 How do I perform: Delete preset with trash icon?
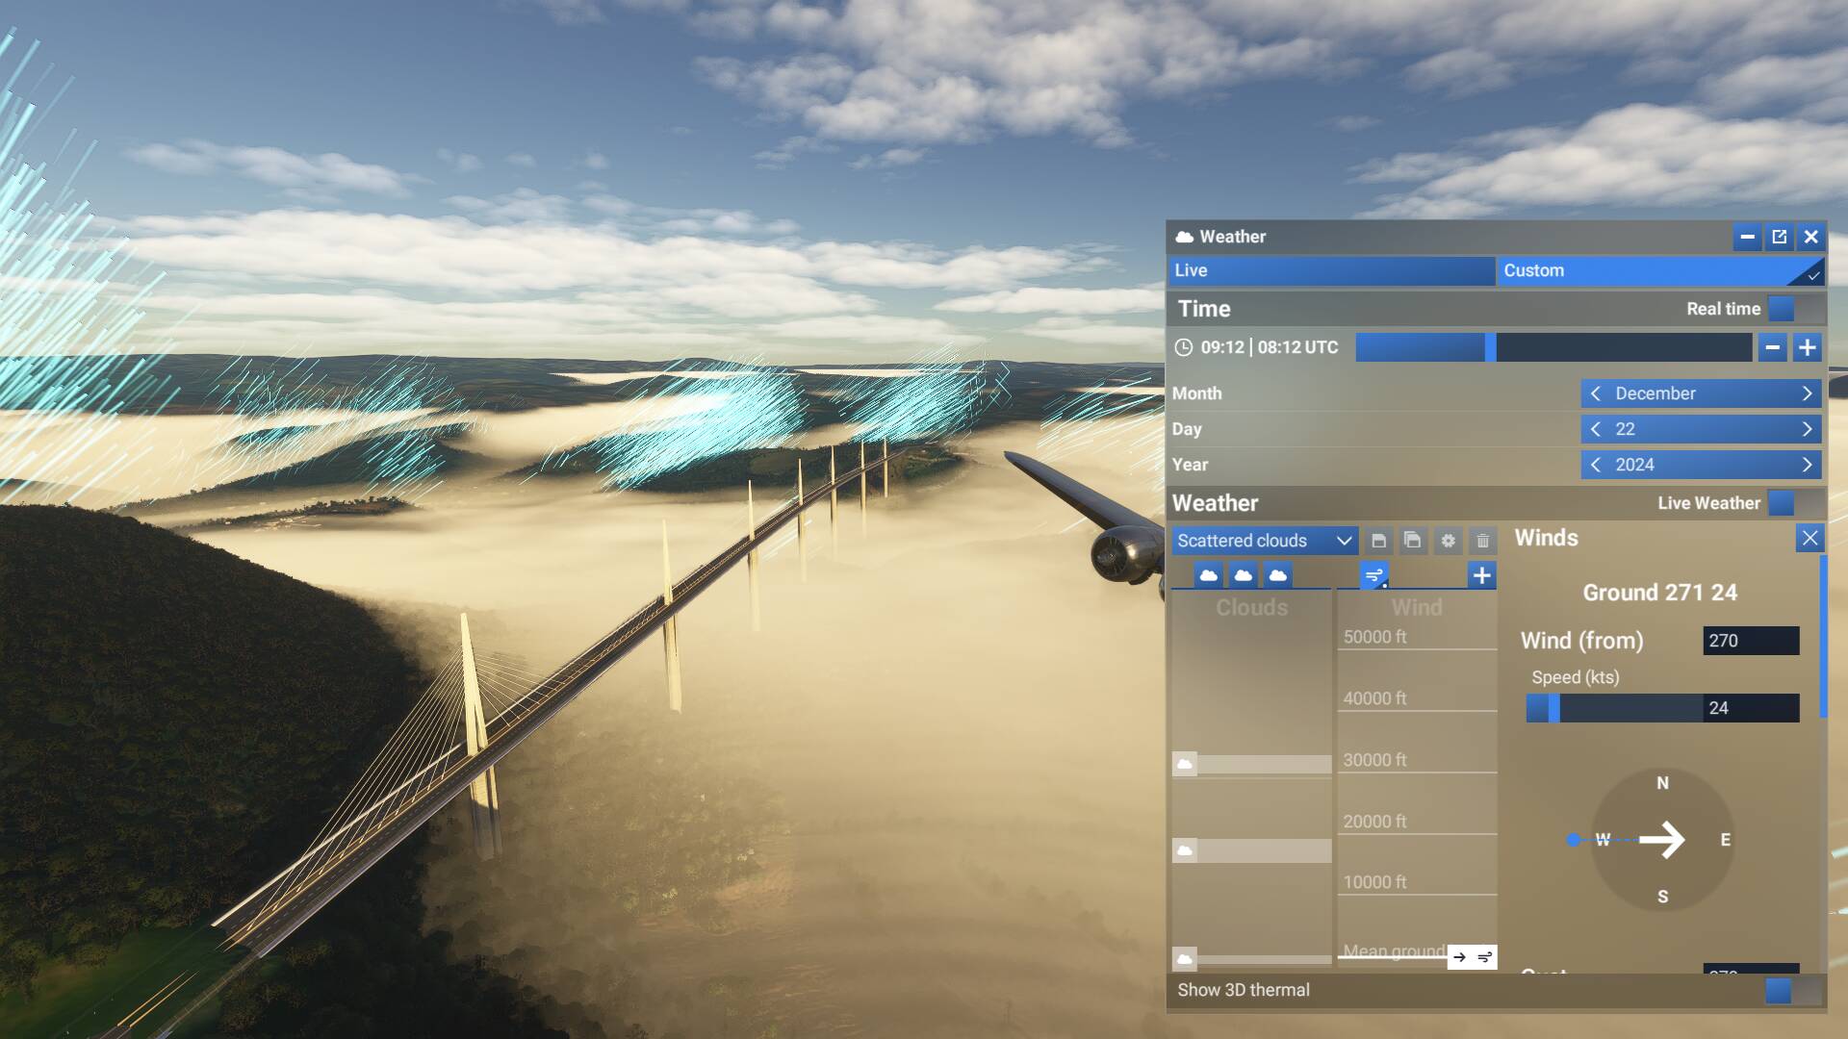1482,541
